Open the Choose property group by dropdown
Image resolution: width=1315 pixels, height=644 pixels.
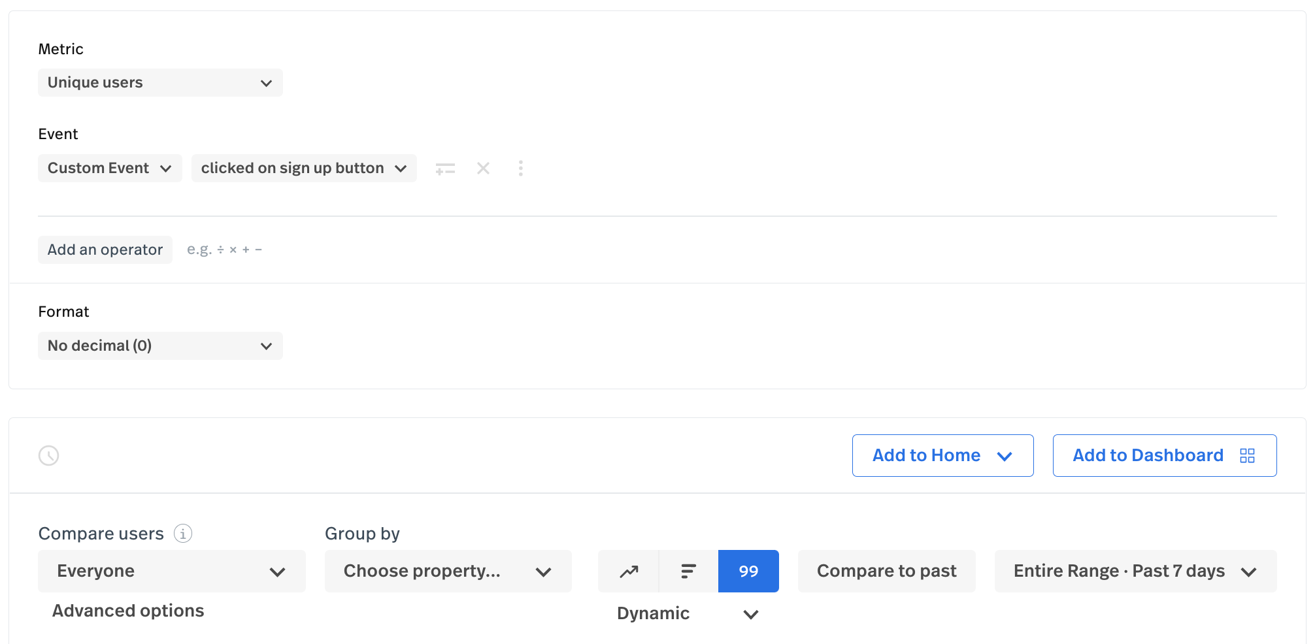point(448,572)
